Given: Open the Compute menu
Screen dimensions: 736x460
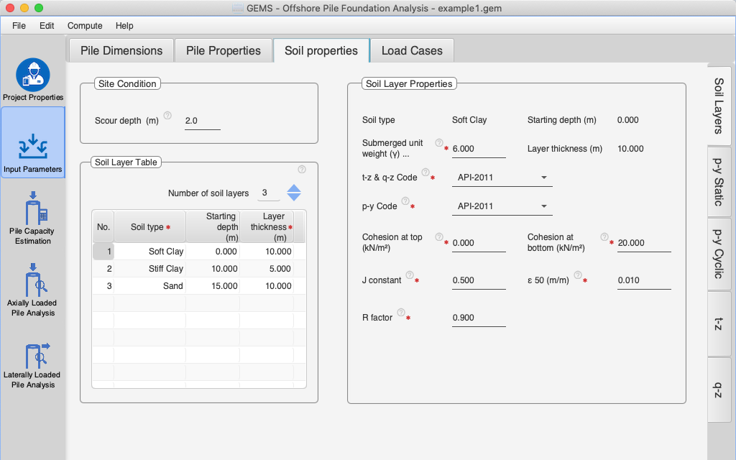Looking at the screenshot, I should coord(85,26).
